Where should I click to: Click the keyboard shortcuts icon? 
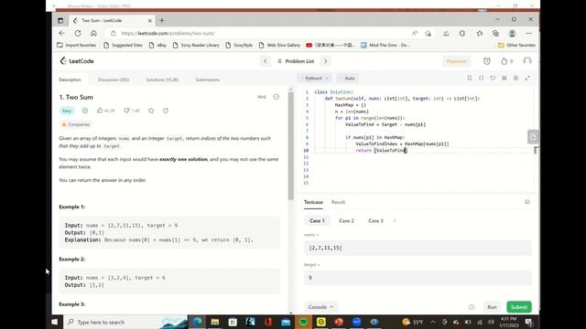pyautogui.click(x=505, y=78)
